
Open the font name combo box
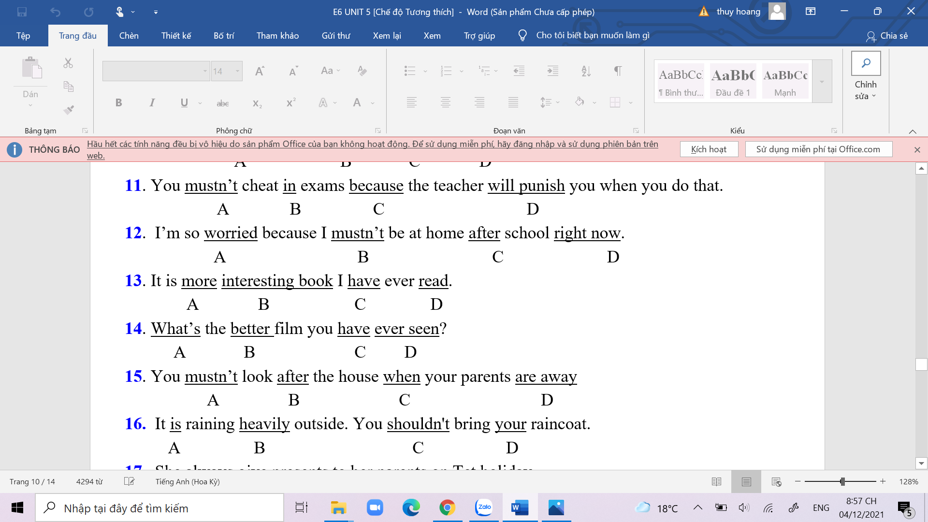[x=156, y=71]
